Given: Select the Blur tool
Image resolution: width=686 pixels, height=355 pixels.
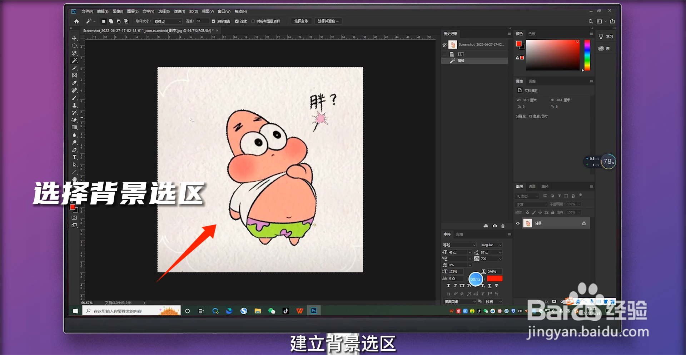Looking at the screenshot, I should (x=74, y=135).
